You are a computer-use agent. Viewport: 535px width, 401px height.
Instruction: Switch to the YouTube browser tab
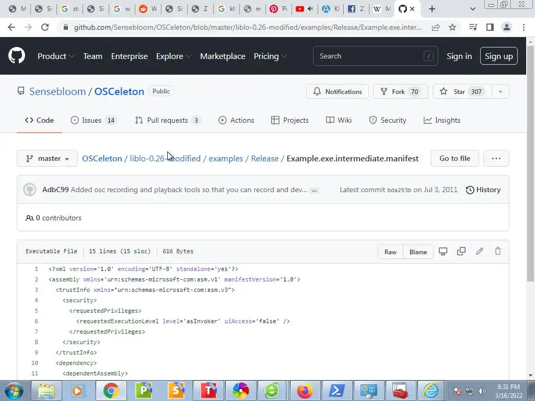point(305,9)
